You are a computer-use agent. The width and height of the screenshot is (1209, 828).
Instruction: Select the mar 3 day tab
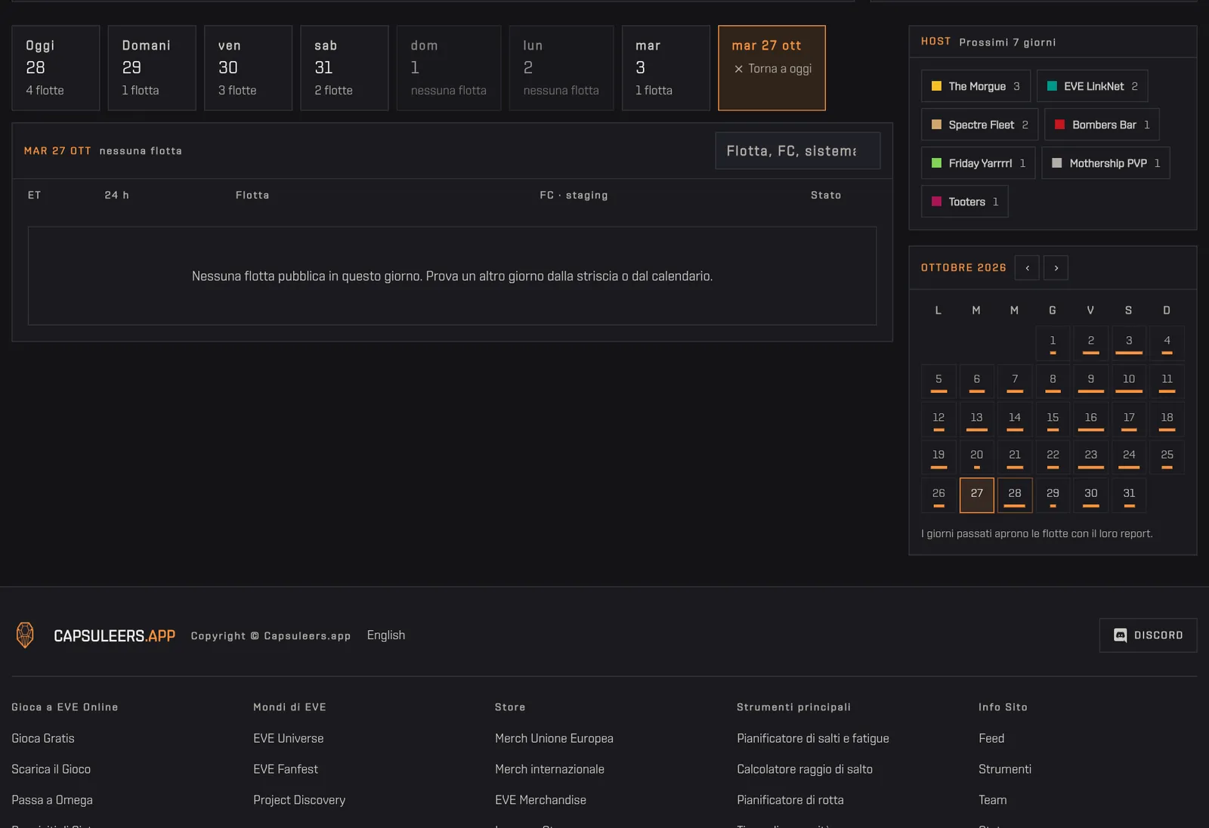coord(666,68)
